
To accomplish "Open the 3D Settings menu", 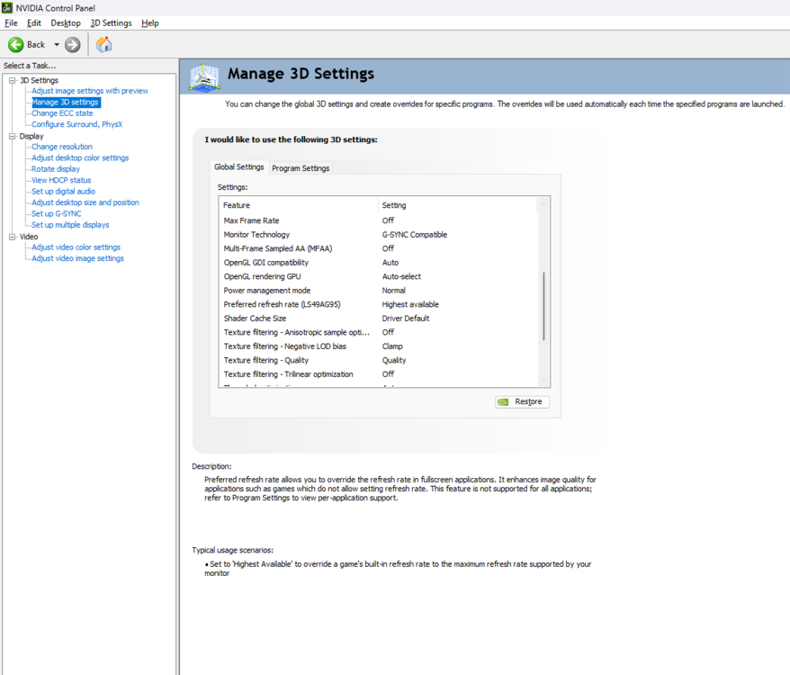I will pyautogui.click(x=111, y=23).
